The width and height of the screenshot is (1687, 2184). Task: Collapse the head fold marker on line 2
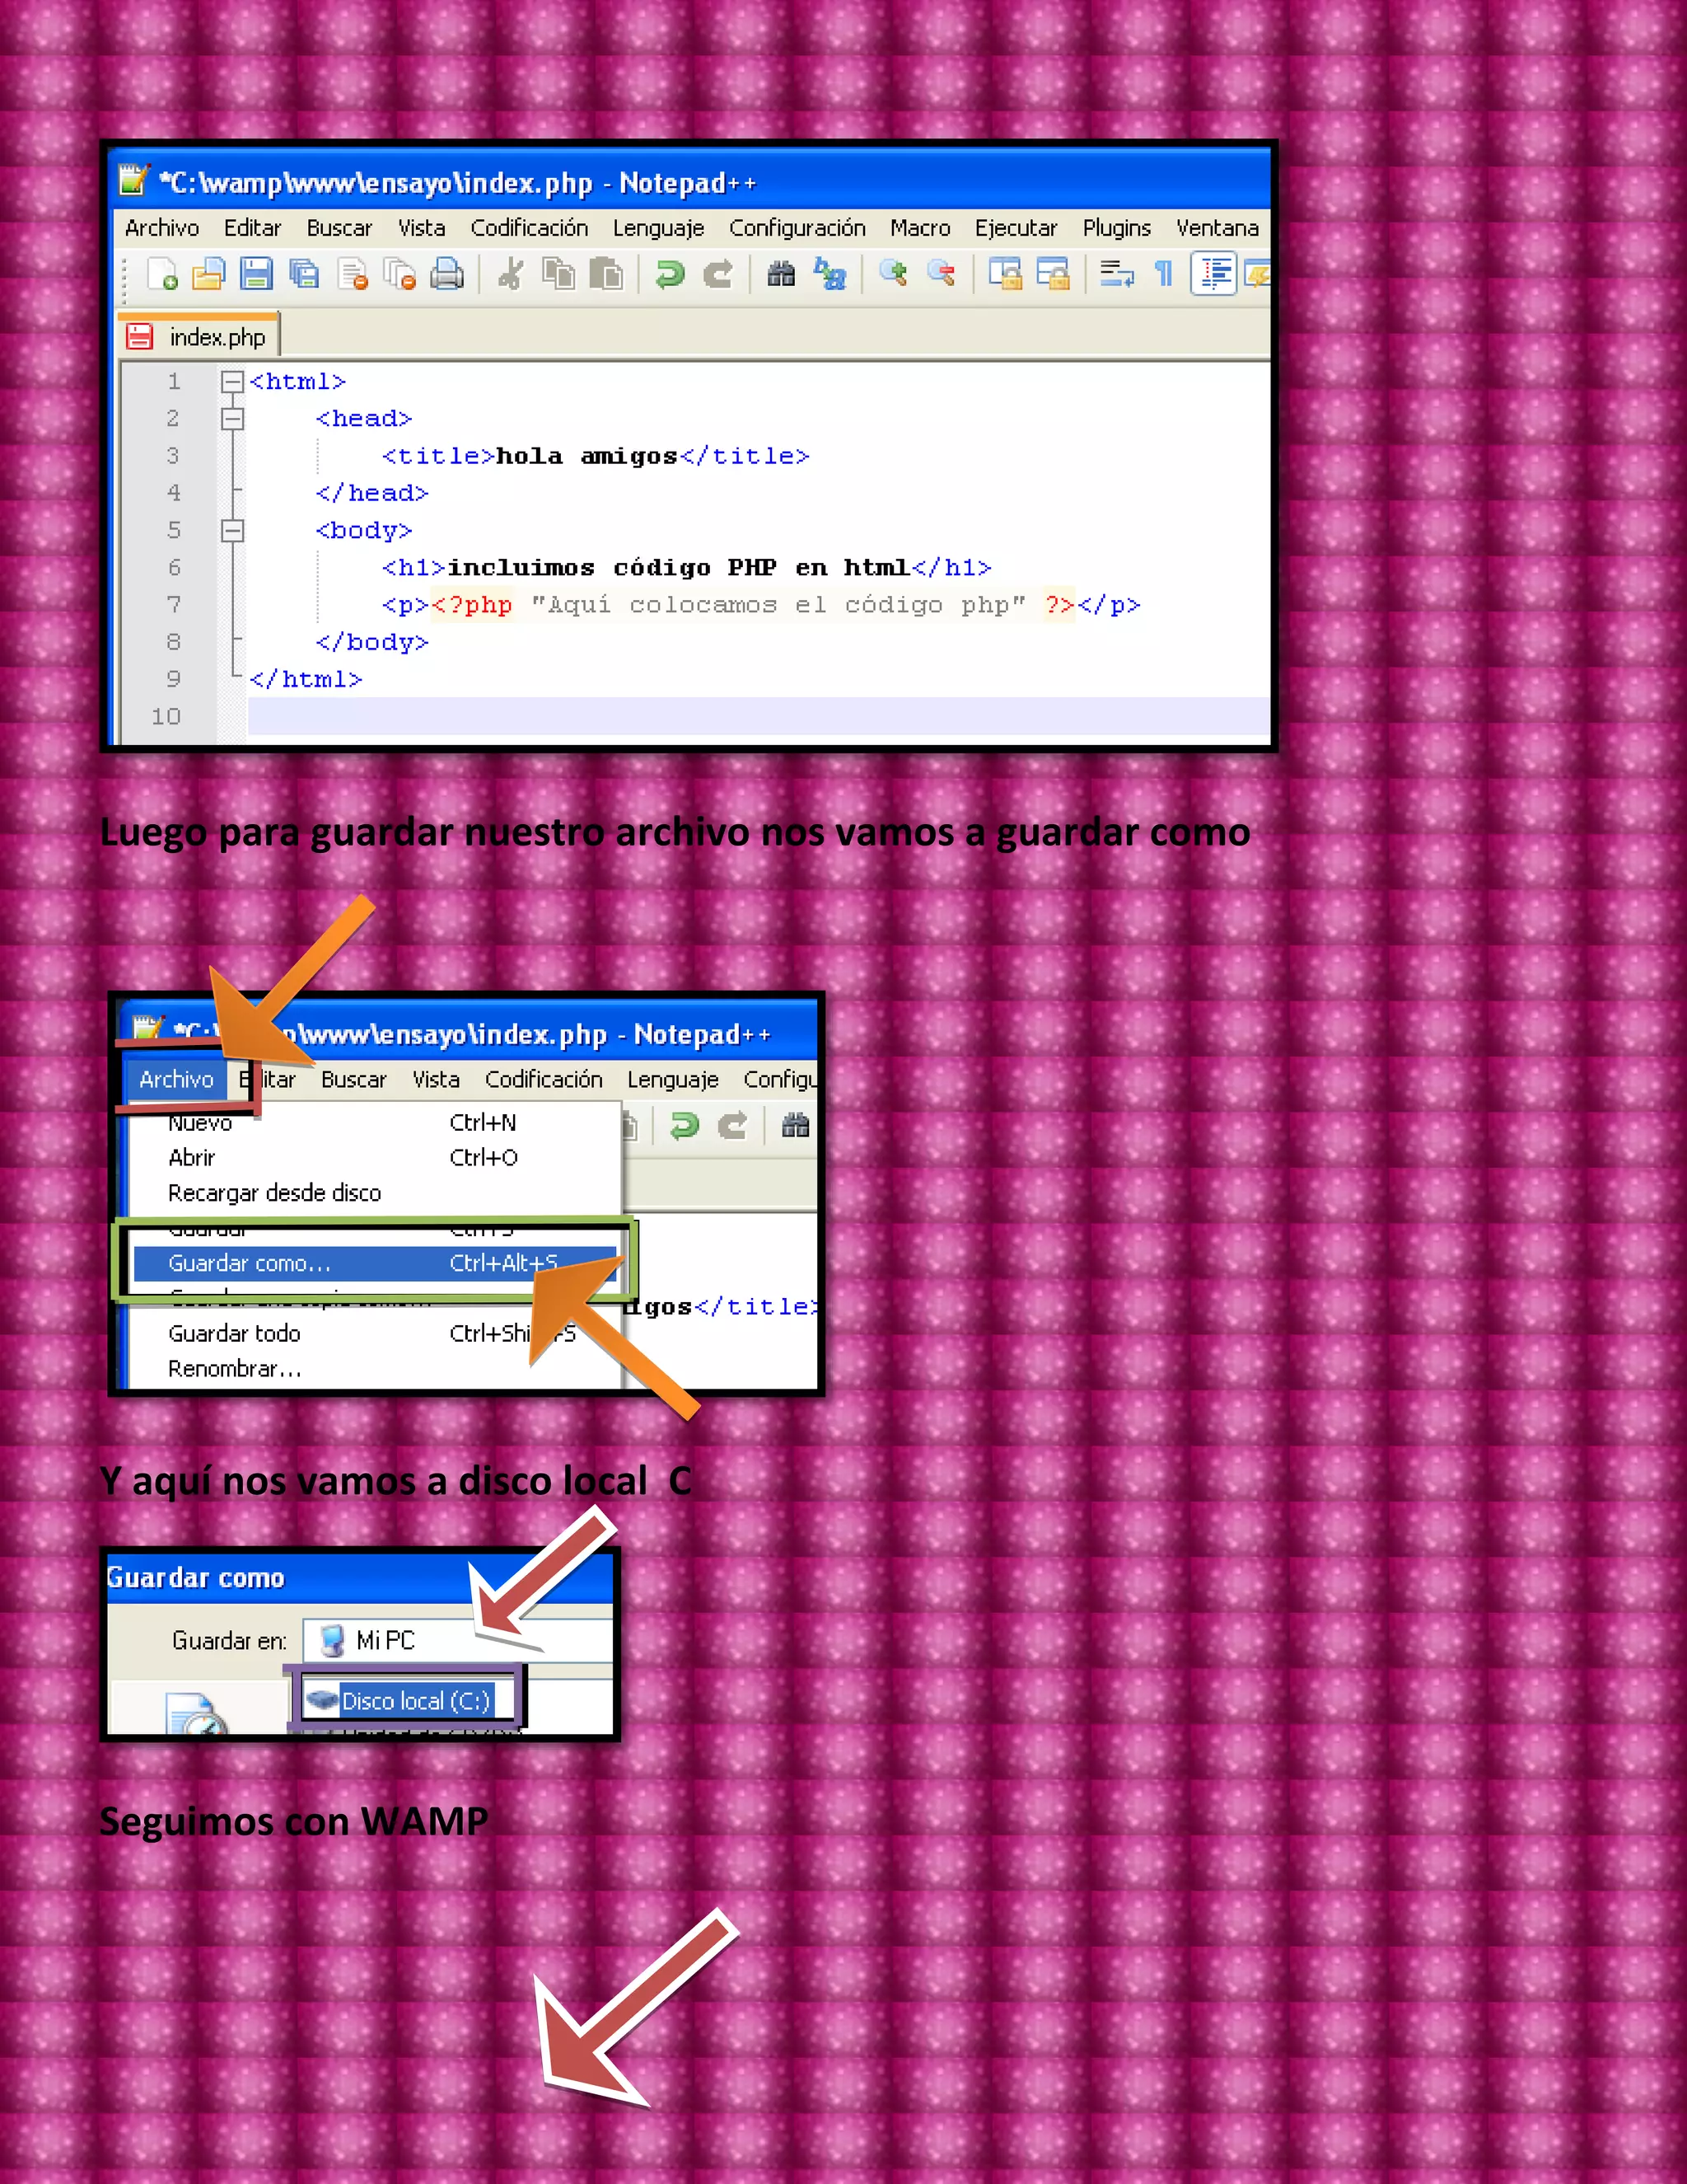[x=231, y=418]
